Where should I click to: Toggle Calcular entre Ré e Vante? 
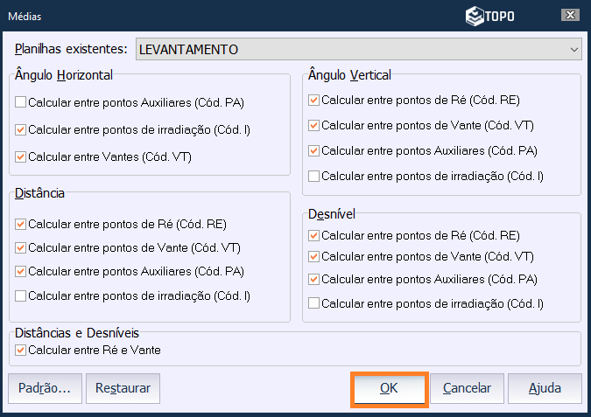tap(21, 351)
